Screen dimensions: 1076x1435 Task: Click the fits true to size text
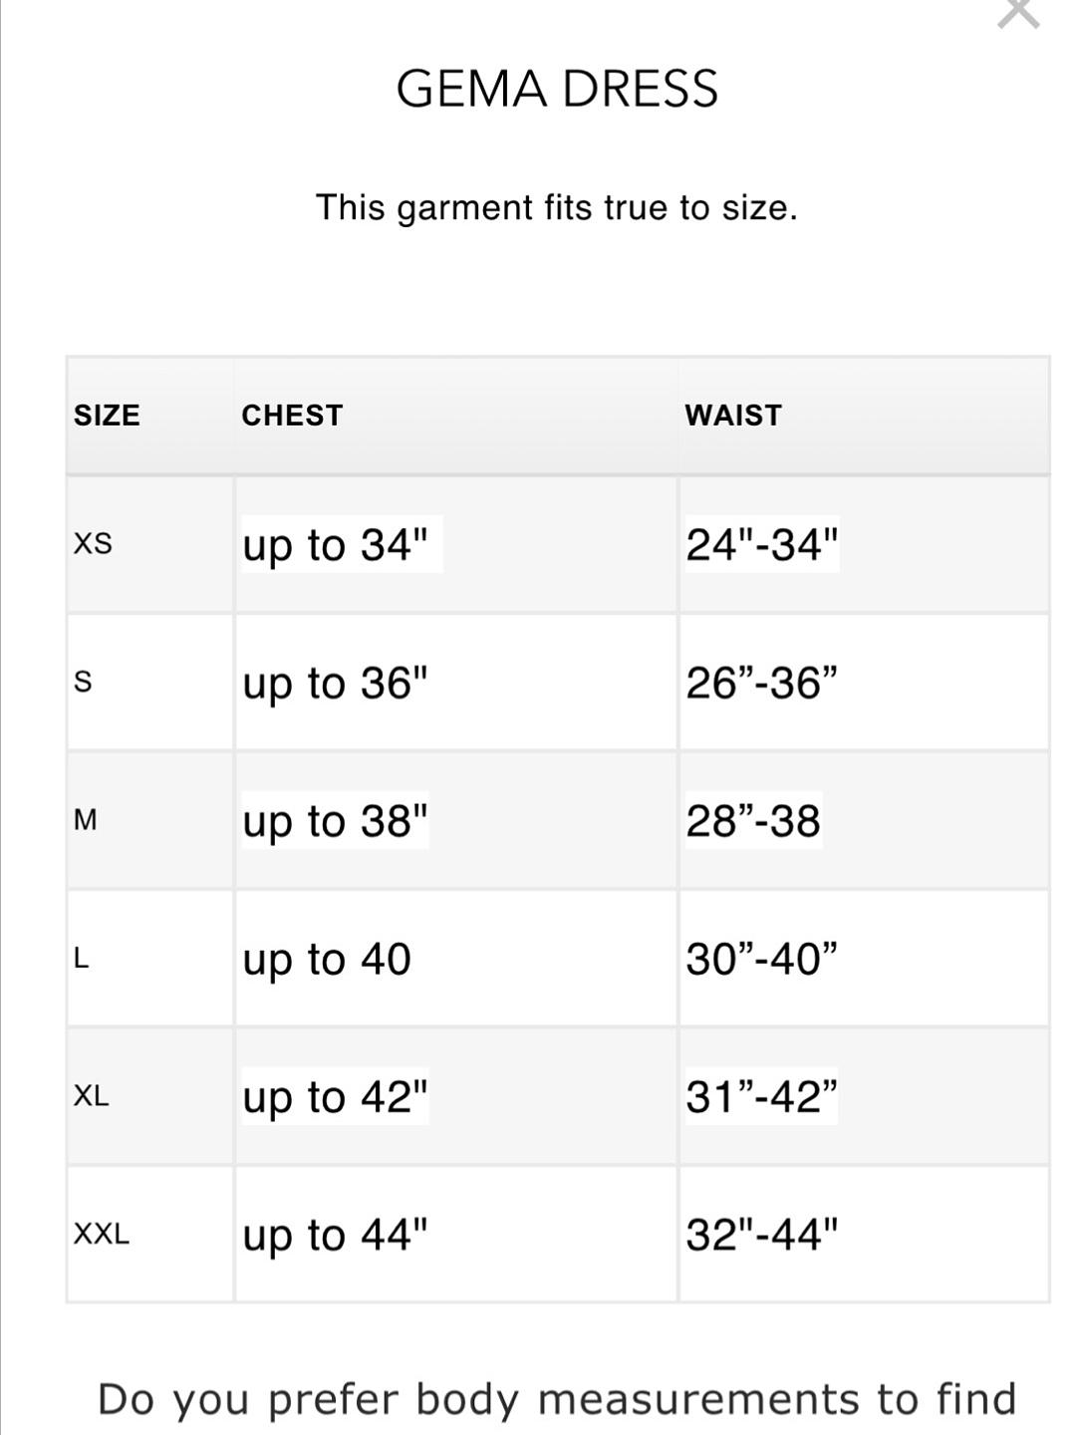pyautogui.click(x=557, y=208)
